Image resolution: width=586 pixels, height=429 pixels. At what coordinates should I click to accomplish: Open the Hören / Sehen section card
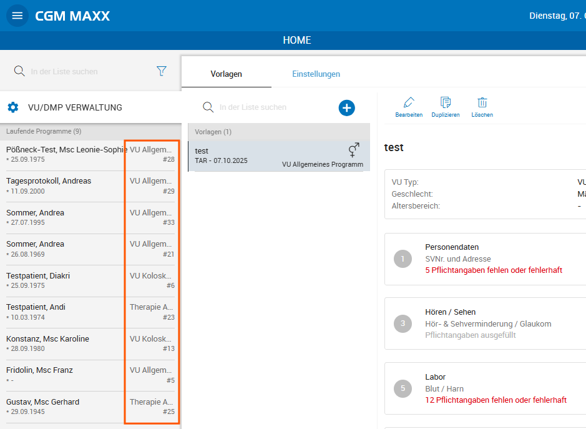click(487, 323)
